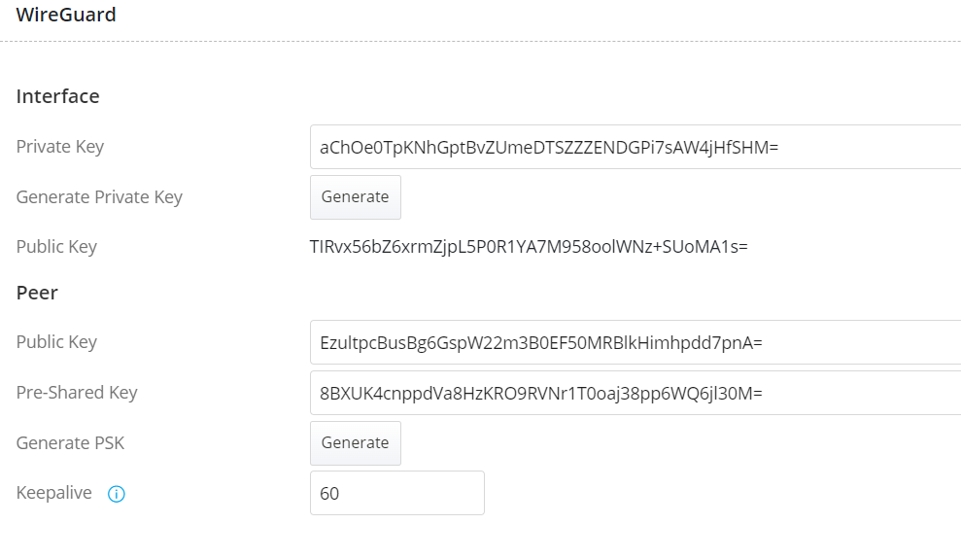Click the Private Key label

click(60, 147)
